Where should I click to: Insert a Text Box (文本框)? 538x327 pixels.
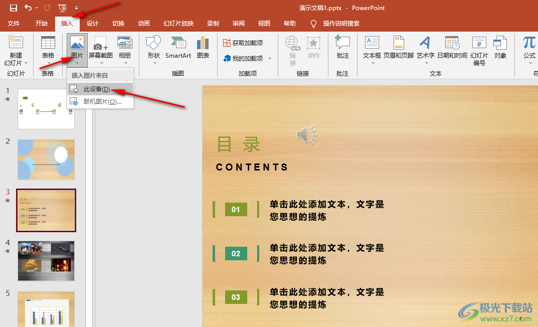pos(372,47)
